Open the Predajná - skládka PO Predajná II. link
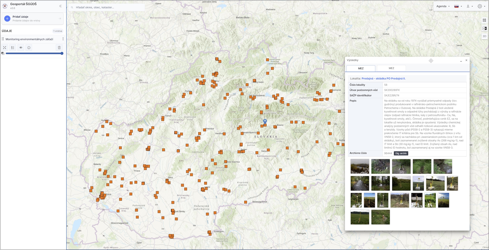Viewport: 489px width, 250px height. point(383,78)
